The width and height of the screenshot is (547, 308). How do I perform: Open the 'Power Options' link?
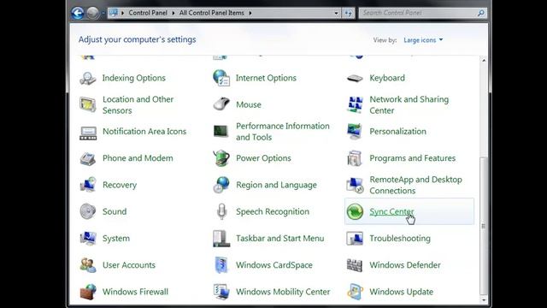coord(263,158)
